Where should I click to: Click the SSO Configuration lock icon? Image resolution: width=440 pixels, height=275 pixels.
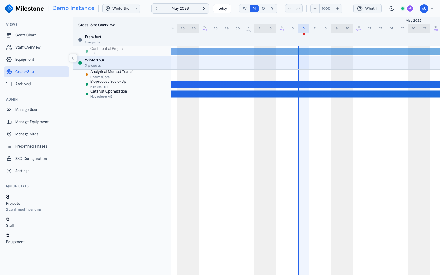9,159
